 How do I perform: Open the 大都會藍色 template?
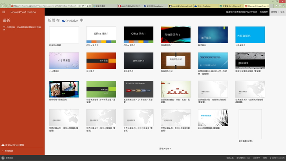tap(250, 35)
